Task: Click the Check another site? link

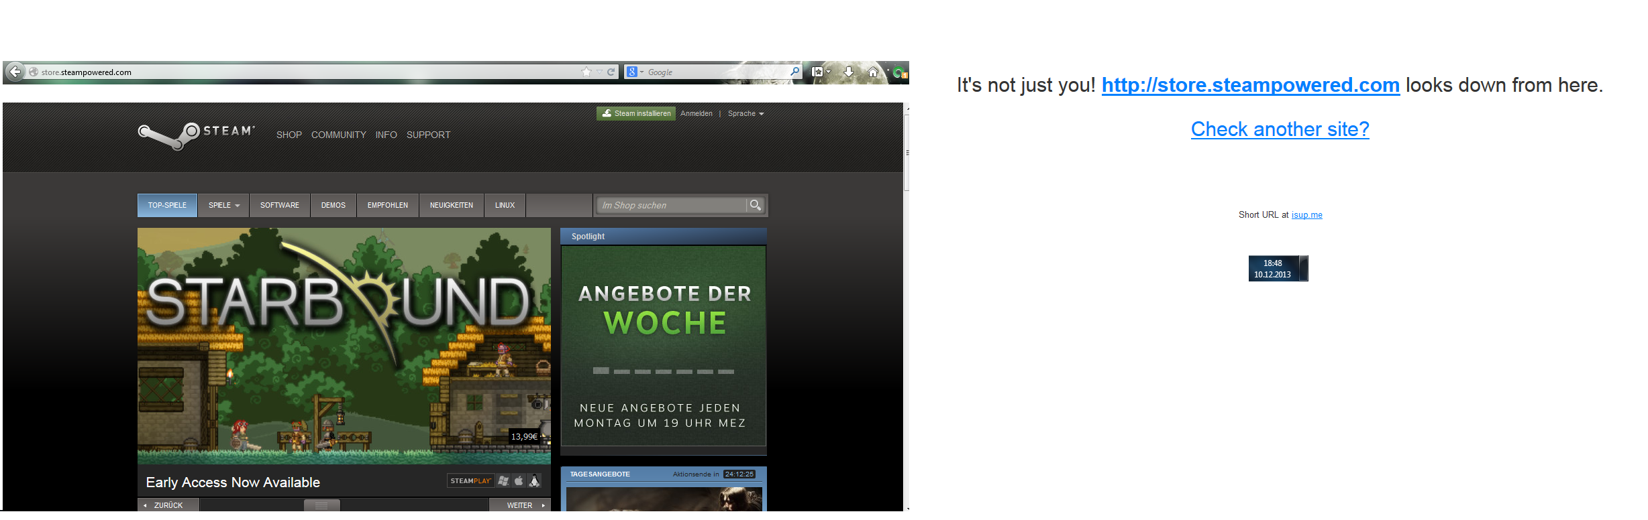Action: tap(1280, 129)
